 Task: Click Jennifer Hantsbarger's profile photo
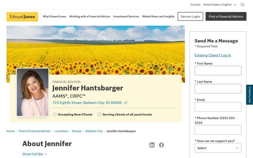32,92
